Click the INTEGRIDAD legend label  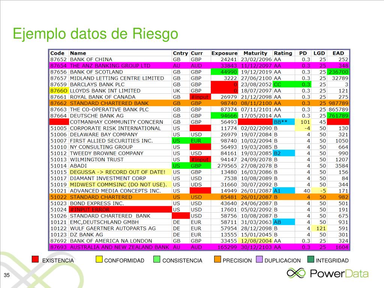pos(332,261)
